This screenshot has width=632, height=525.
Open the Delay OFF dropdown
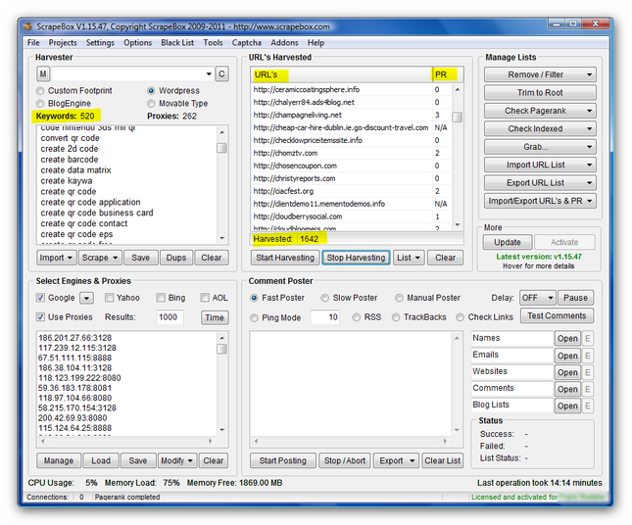pos(537,298)
